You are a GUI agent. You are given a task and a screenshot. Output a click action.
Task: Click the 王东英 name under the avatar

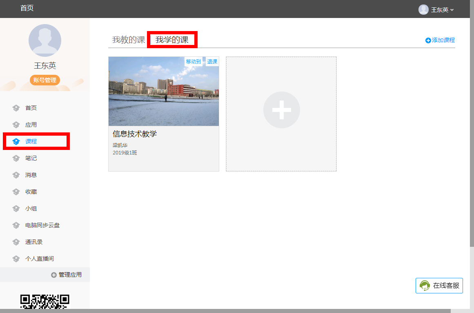pos(45,66)
